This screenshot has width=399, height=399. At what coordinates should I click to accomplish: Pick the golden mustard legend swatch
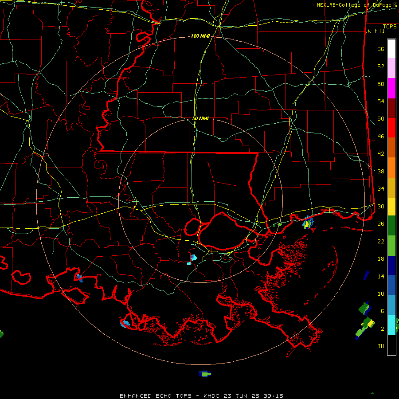tap(391, 188)
